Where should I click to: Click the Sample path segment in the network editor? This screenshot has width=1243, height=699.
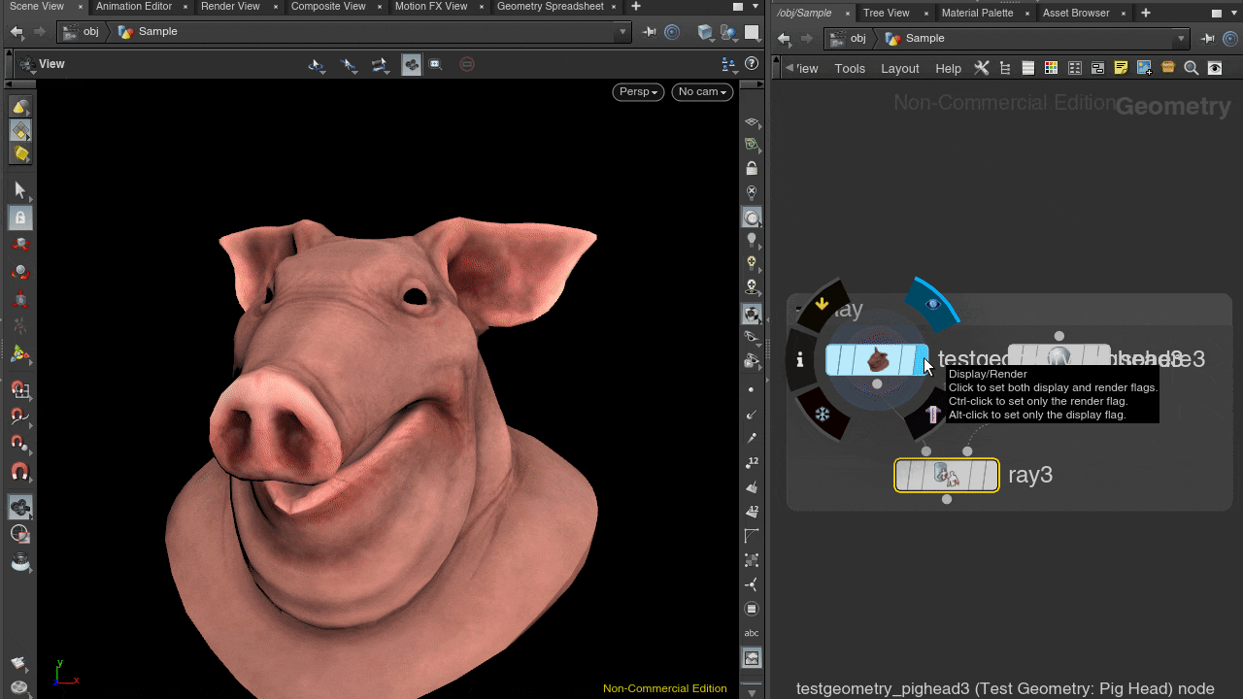[916, 39]
